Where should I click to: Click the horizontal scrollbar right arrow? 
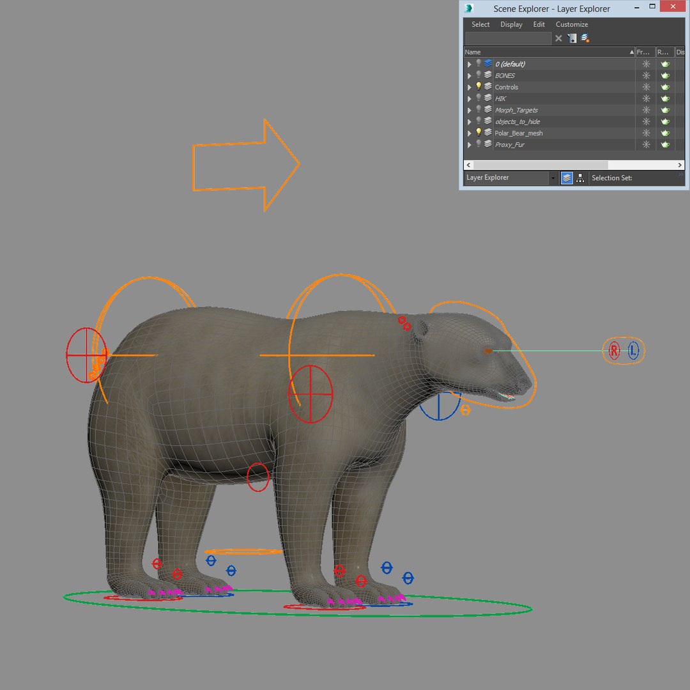click(x=680, y=165)
